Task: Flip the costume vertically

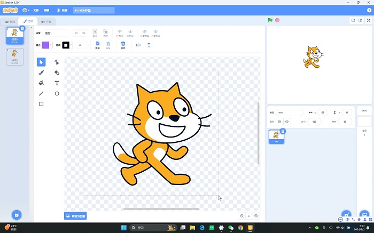Action: [x=149, y=45]
